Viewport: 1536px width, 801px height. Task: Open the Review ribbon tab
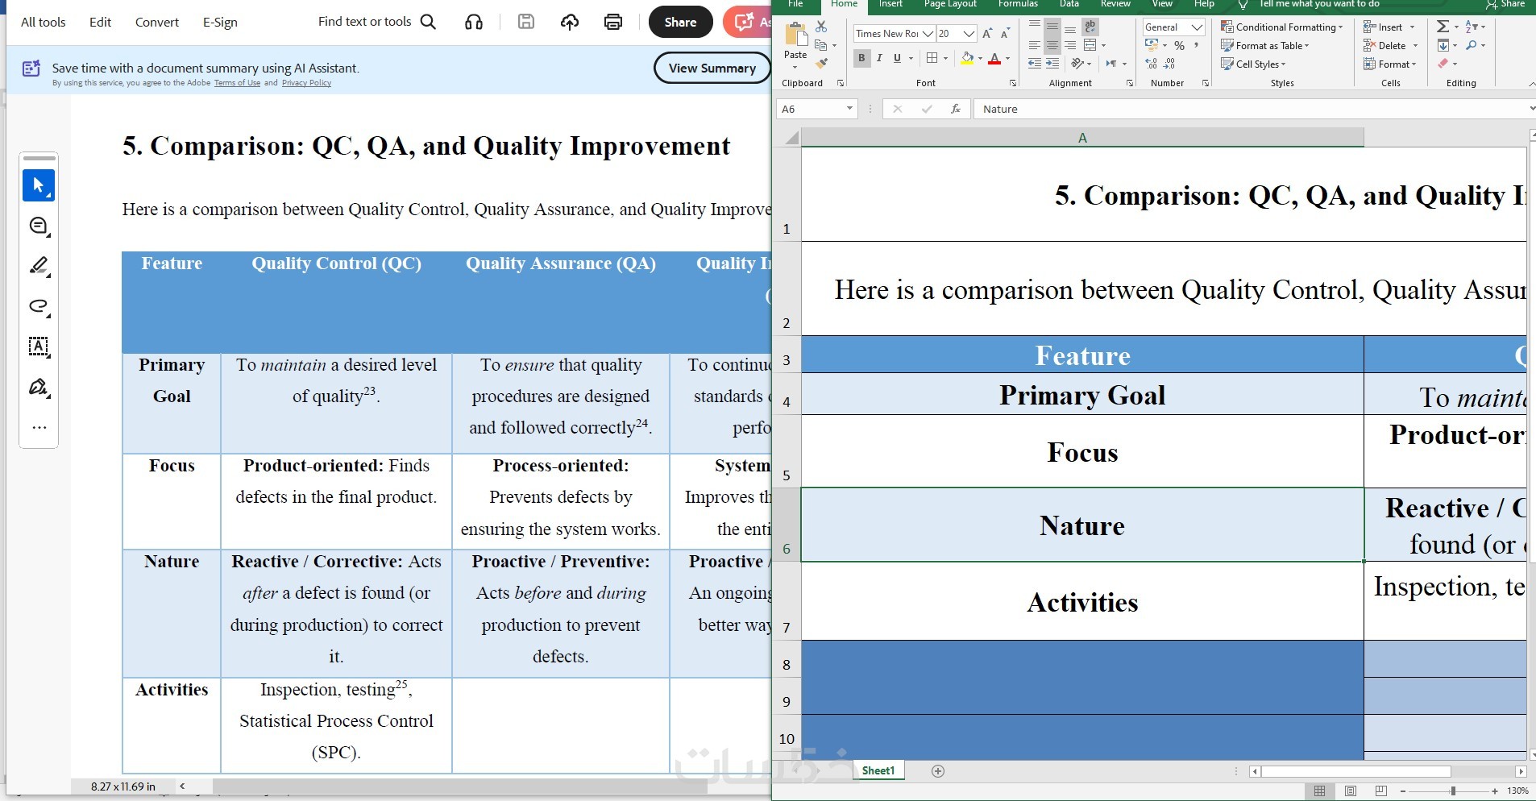pos(1115,4)
